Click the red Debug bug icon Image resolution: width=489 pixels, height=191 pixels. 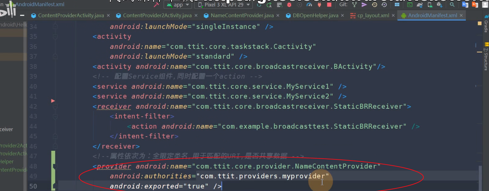pyautogui.click(x=290, y=5)
